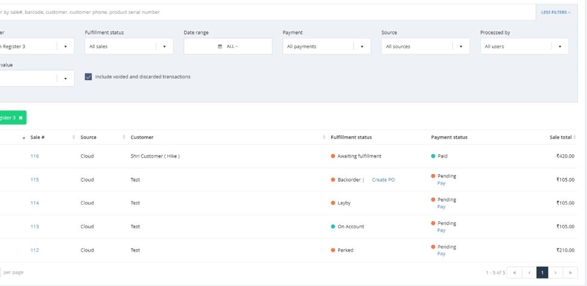Select page 1 in pagination
587x286 pixels.
543,273
